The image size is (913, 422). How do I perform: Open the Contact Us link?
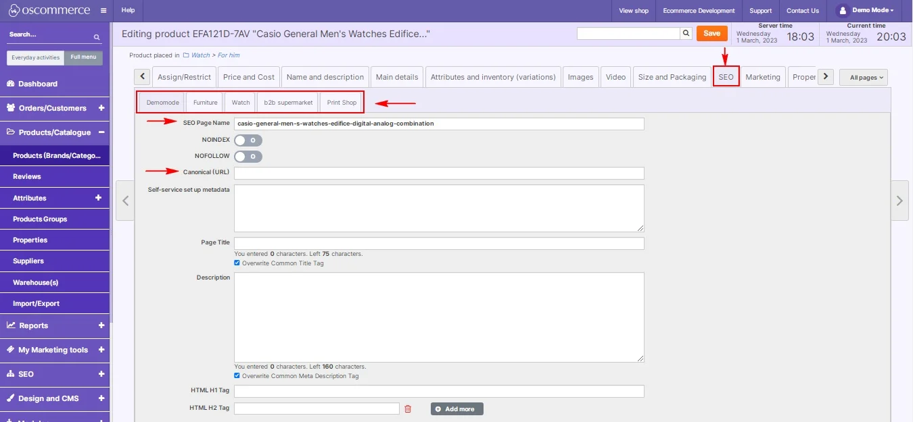point(803,11)
